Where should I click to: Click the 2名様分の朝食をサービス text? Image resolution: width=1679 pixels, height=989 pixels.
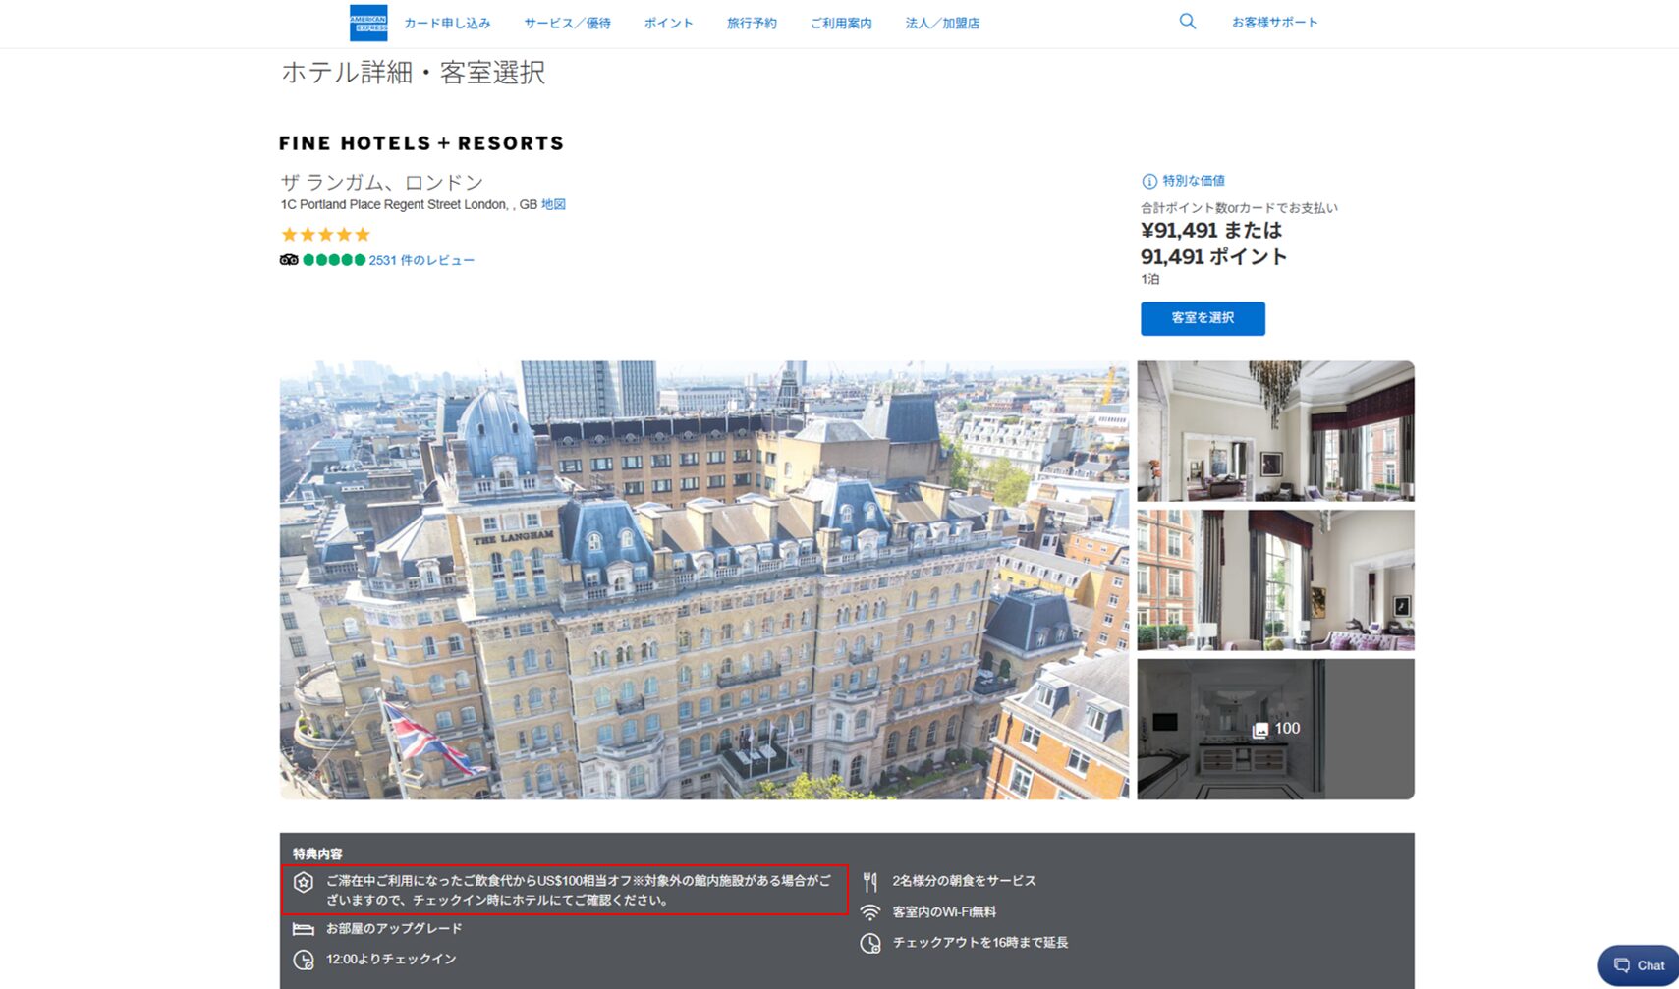(x=964, y=881)
